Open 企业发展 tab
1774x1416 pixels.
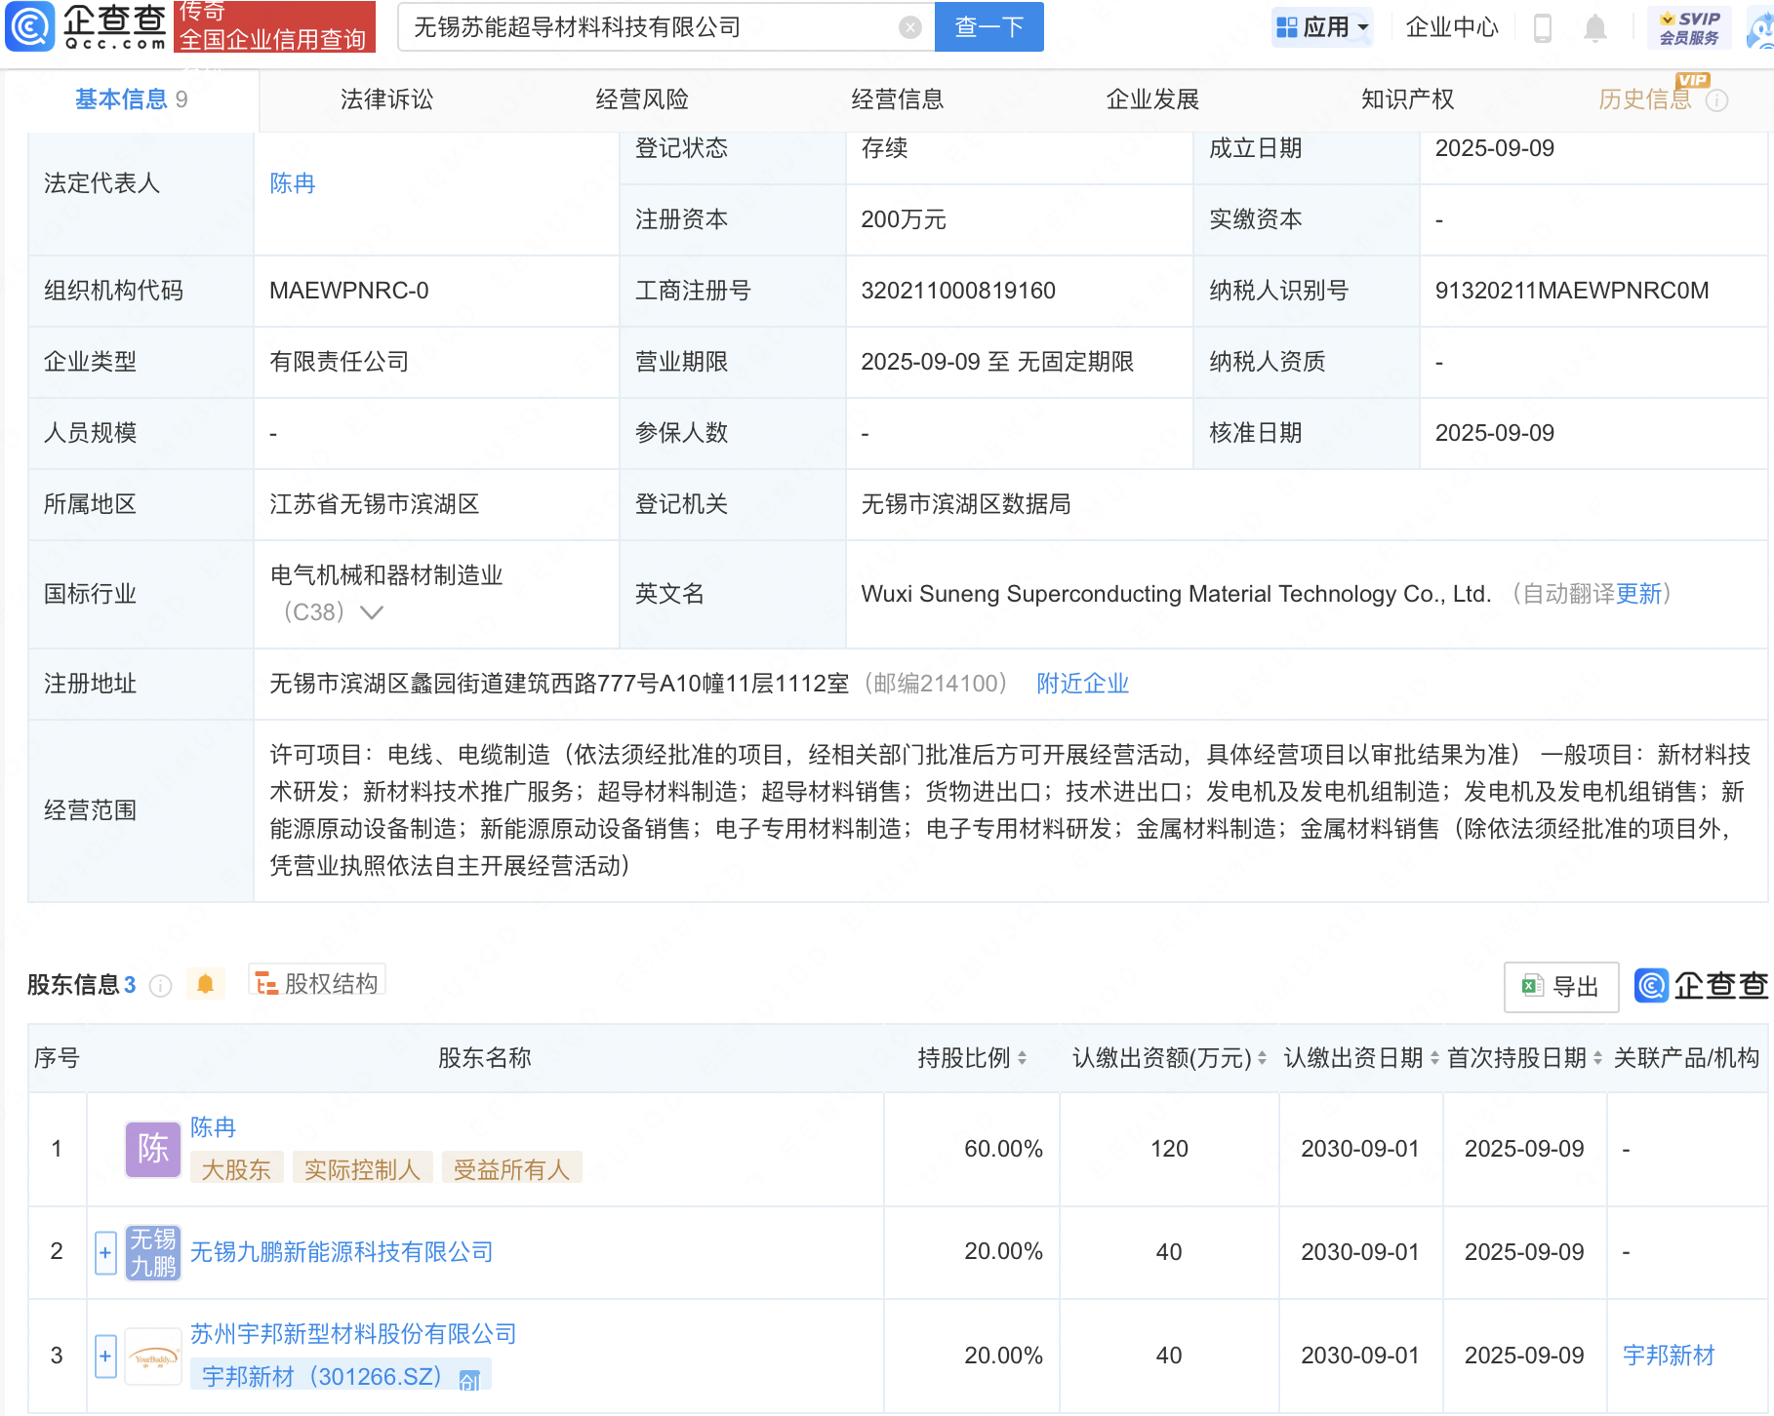click(x=1152, y=99)
